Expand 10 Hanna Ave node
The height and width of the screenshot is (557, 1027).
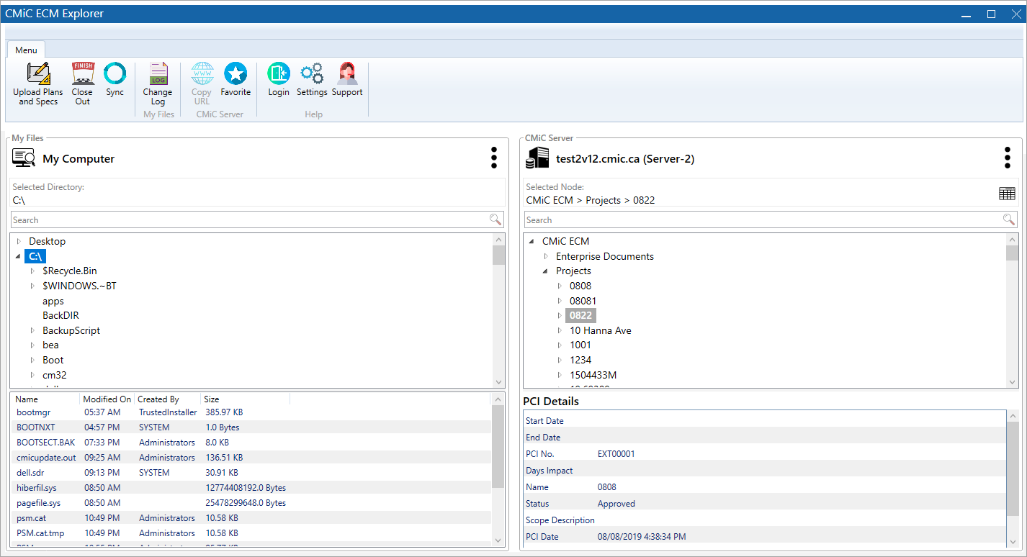(x=560, y=330)
